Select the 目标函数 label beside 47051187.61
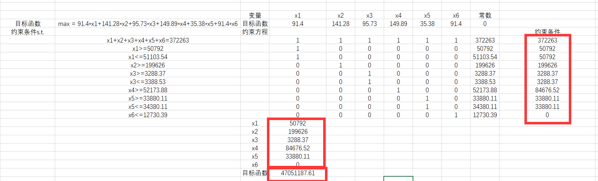Screen dimensions: 598x181 255,173
